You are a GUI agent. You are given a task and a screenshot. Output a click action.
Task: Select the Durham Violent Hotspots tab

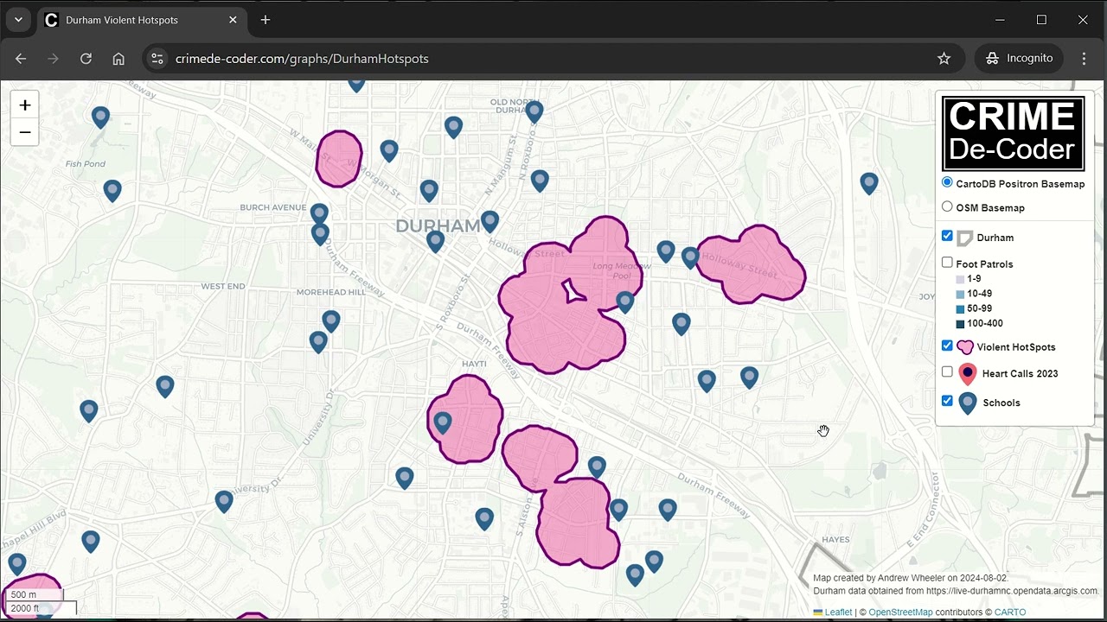point(143,20)
